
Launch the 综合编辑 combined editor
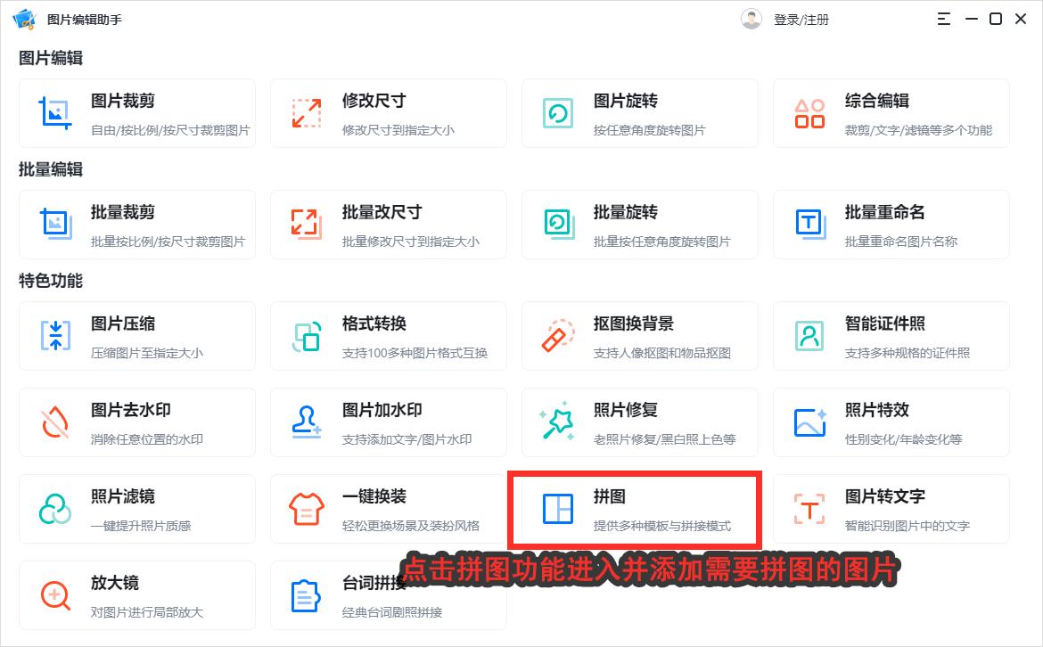(891, 113)
